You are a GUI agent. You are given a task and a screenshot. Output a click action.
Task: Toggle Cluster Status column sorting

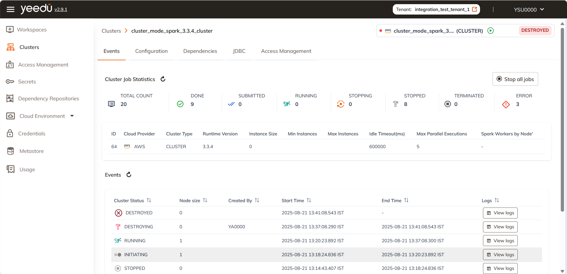(149, 200)
